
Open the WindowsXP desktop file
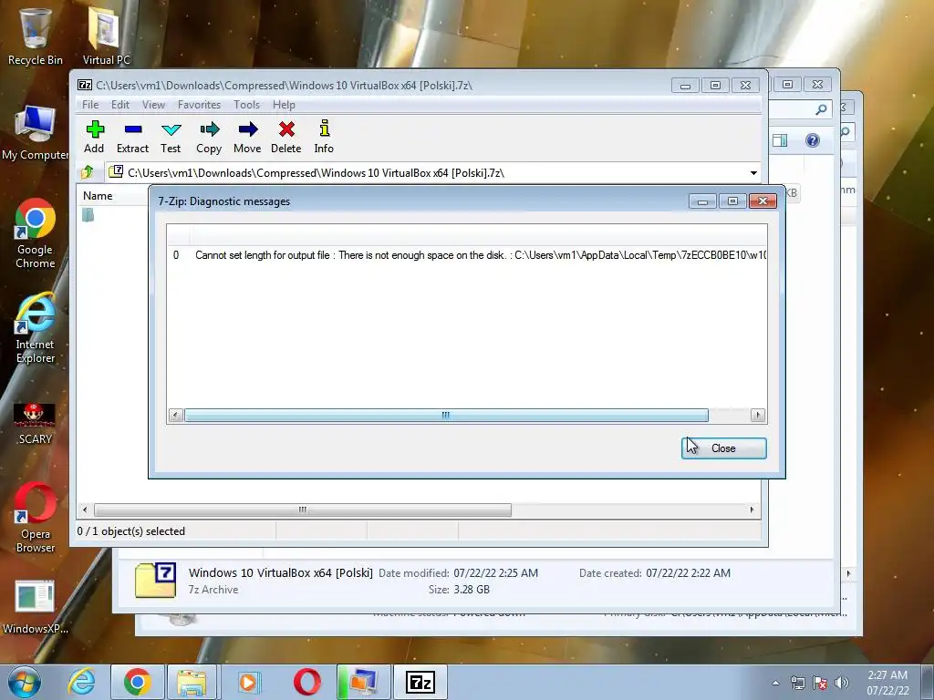(36, 607)
